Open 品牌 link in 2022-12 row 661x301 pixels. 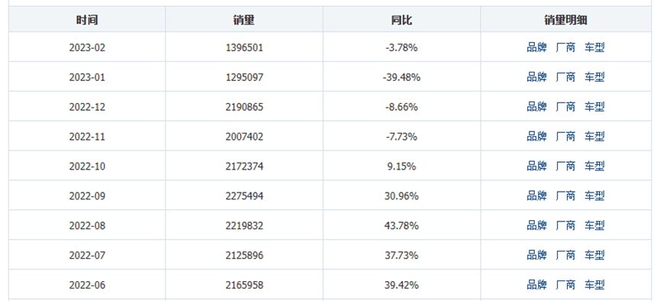536,107
